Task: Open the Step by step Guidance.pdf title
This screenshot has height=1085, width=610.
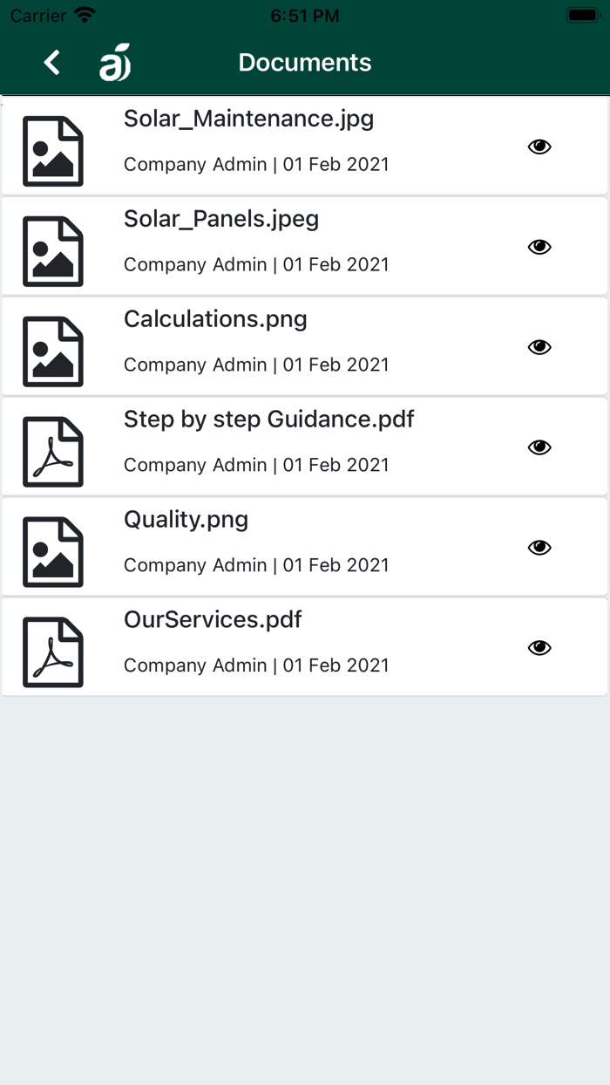Action: pos(268,420)
